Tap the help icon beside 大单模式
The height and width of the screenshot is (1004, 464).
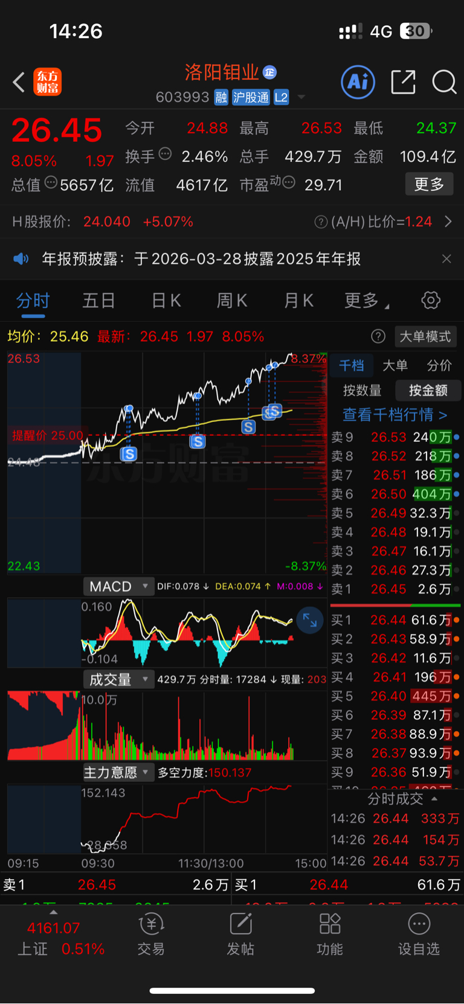[378, 336]
